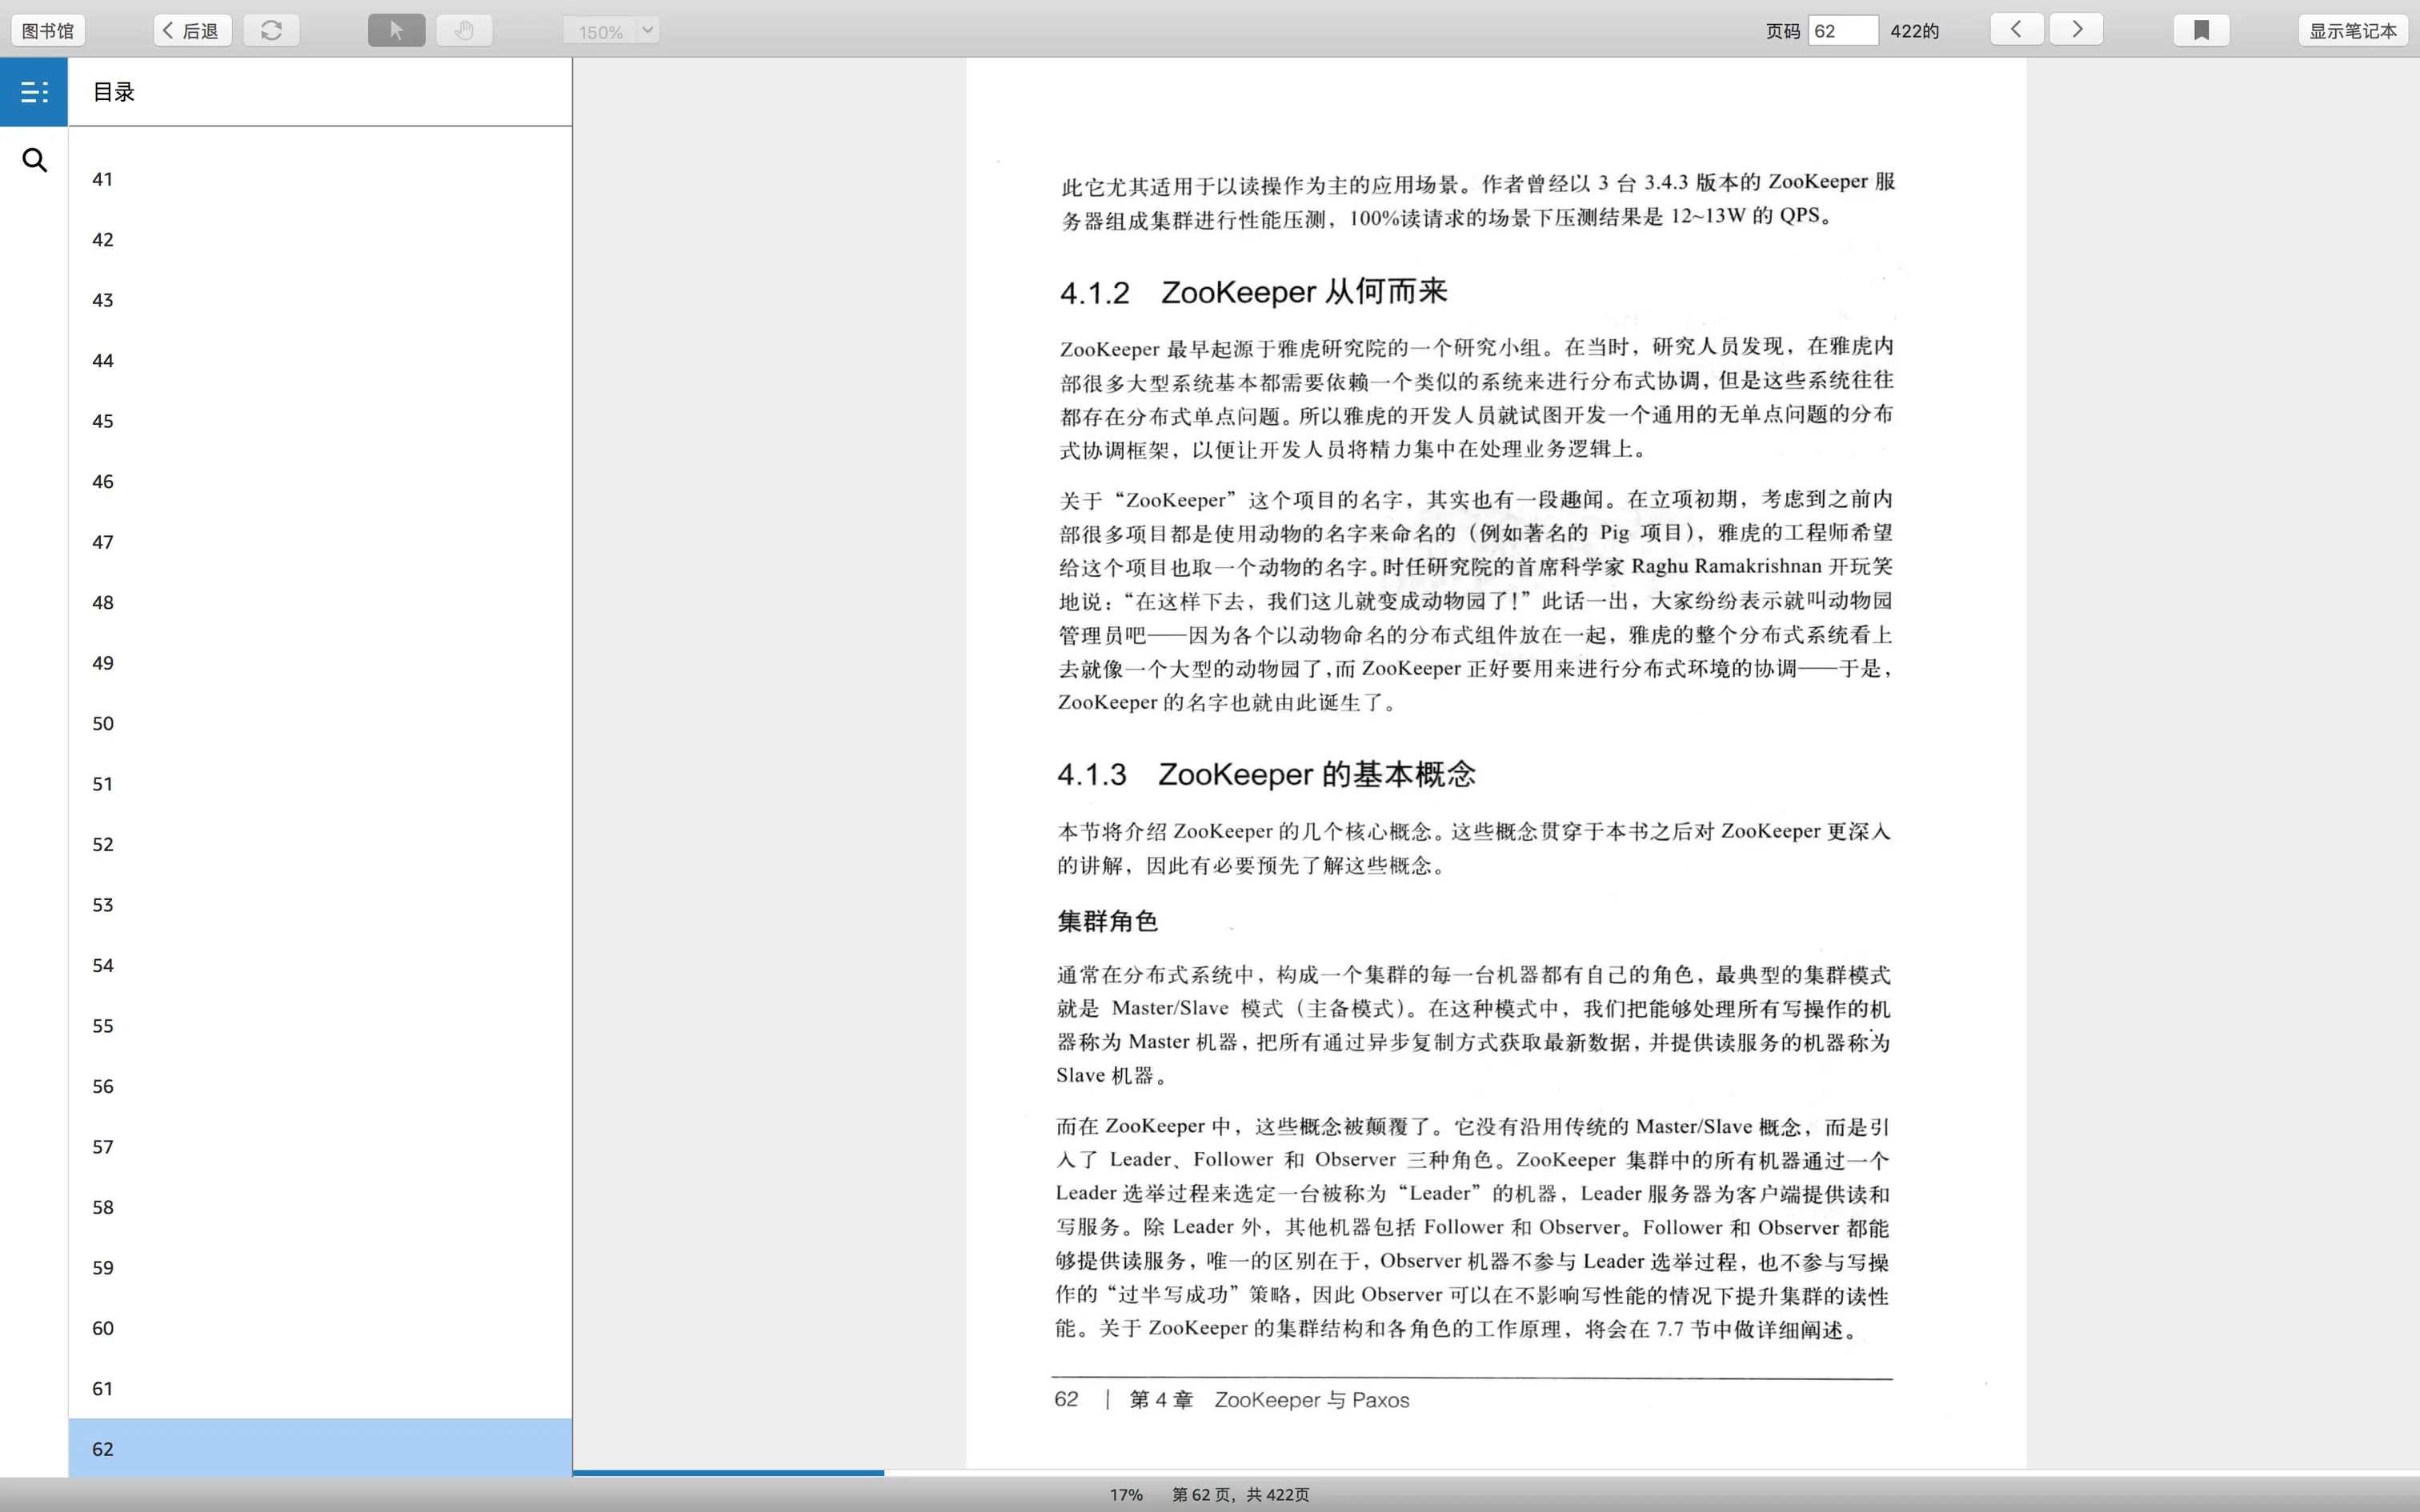Select the arrow pointer tool
This screenshot has width=2420, height=1512.
(x=396, y=30)
